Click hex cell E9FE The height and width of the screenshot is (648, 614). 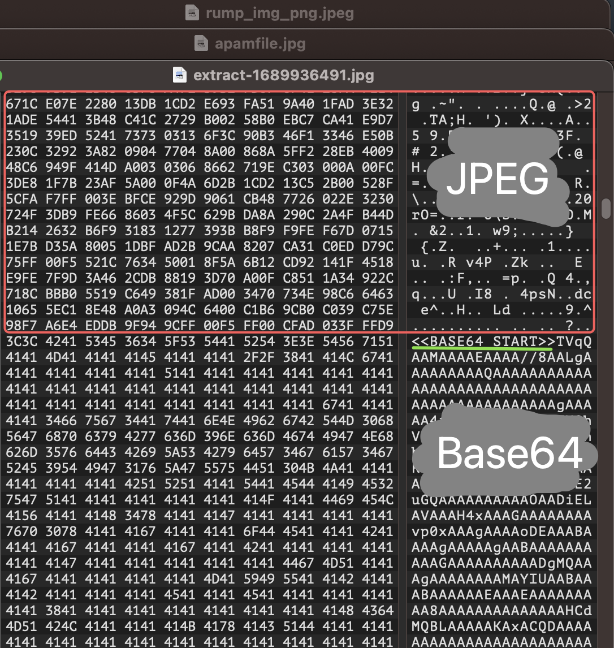(x=21, y=278)
